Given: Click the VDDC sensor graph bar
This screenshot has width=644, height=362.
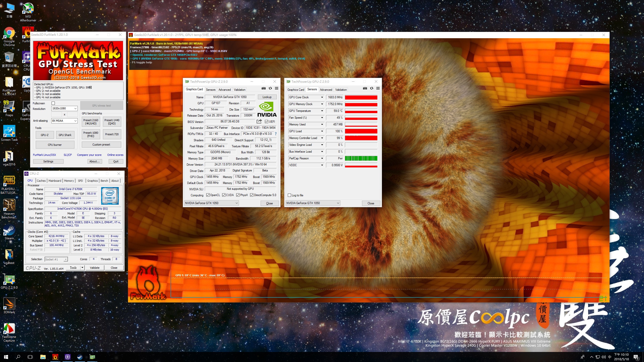Looking at the screenshot, I should [361, 165].
